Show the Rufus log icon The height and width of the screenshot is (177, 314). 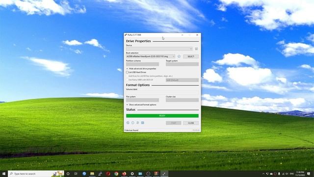point(143,122)
